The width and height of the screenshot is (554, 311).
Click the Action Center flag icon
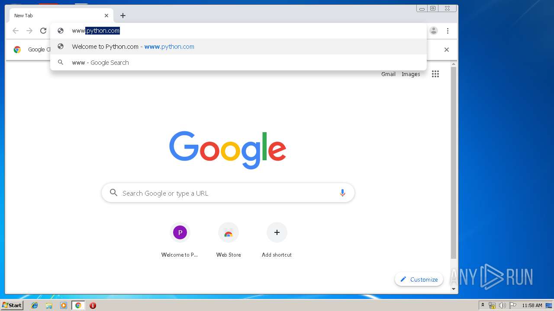[x=513, y=305]
